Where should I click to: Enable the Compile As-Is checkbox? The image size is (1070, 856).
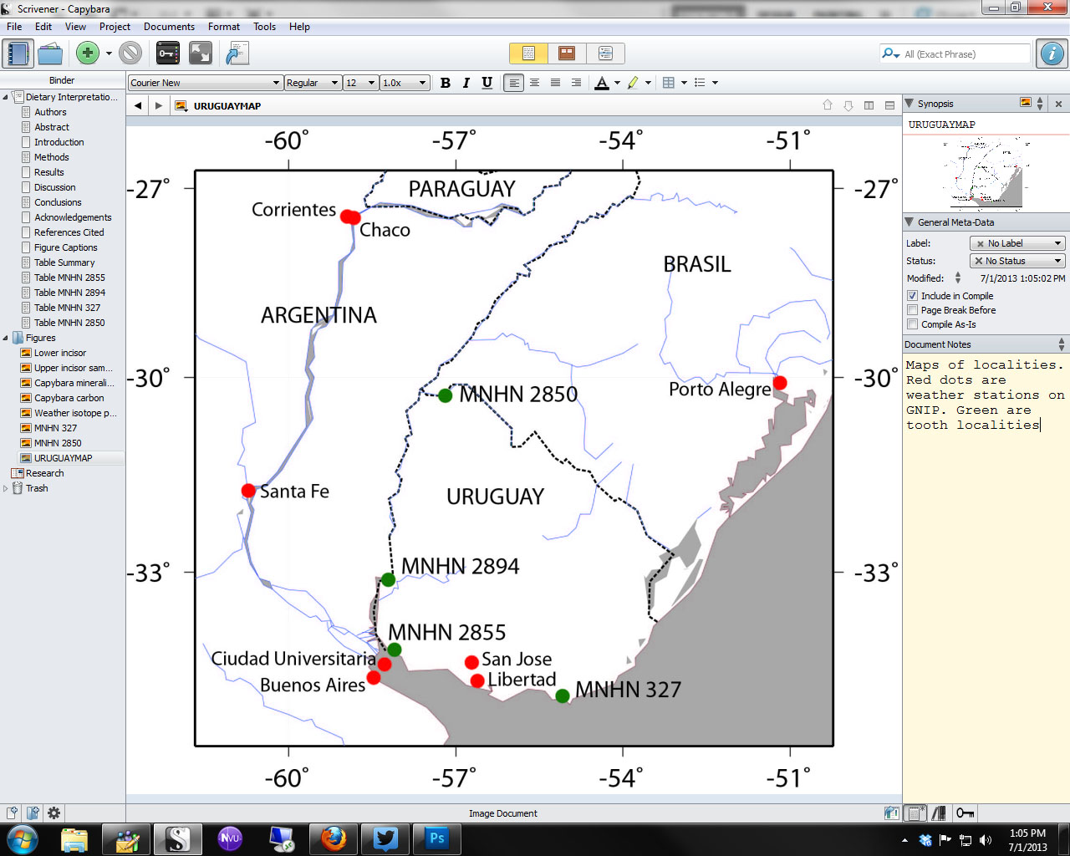pos(913,324)
